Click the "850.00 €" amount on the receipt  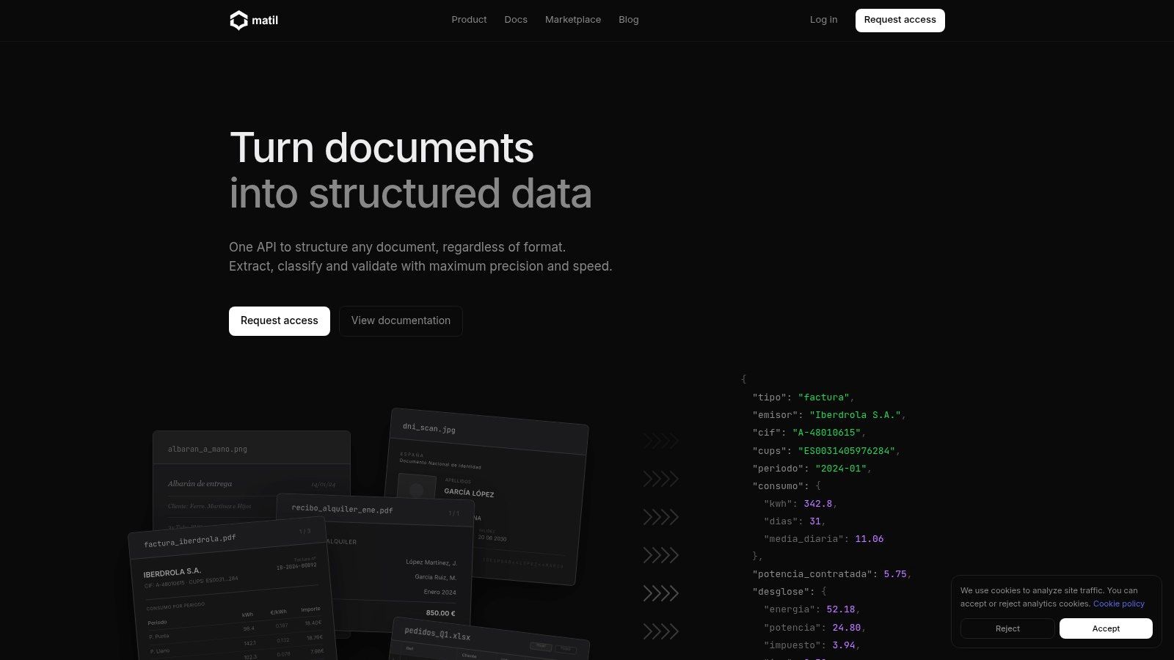tap(440, 613)
